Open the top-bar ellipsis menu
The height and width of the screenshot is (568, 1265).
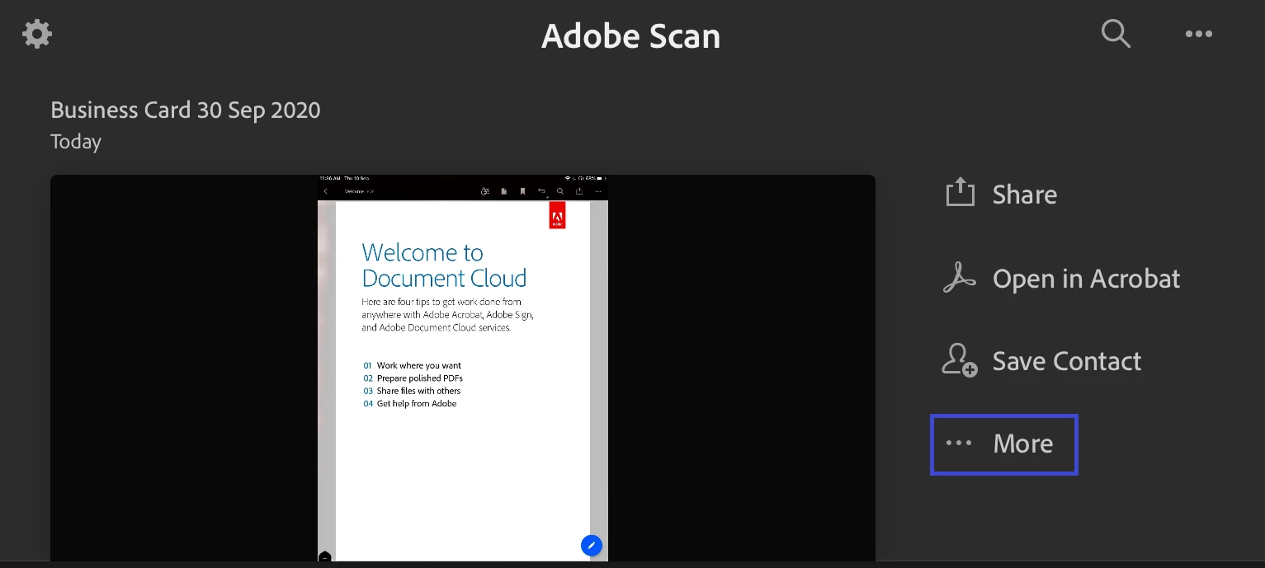[1198, 34]
